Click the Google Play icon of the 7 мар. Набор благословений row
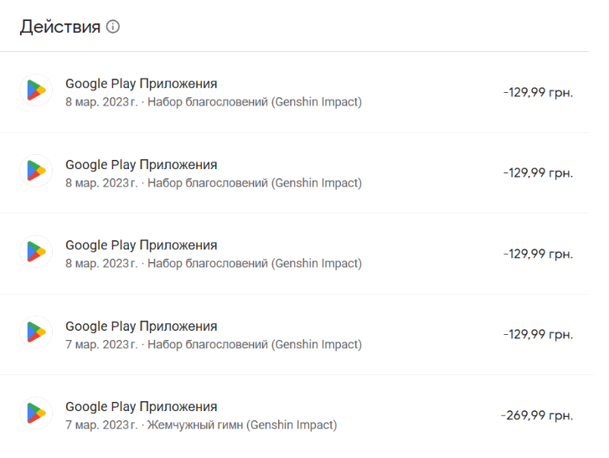 click(36, 332)
